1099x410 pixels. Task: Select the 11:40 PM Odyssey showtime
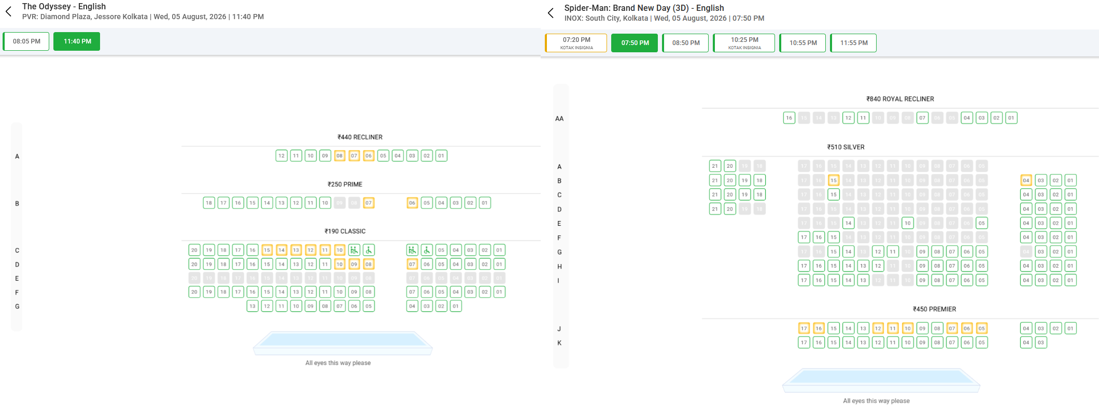coord(77,41)
